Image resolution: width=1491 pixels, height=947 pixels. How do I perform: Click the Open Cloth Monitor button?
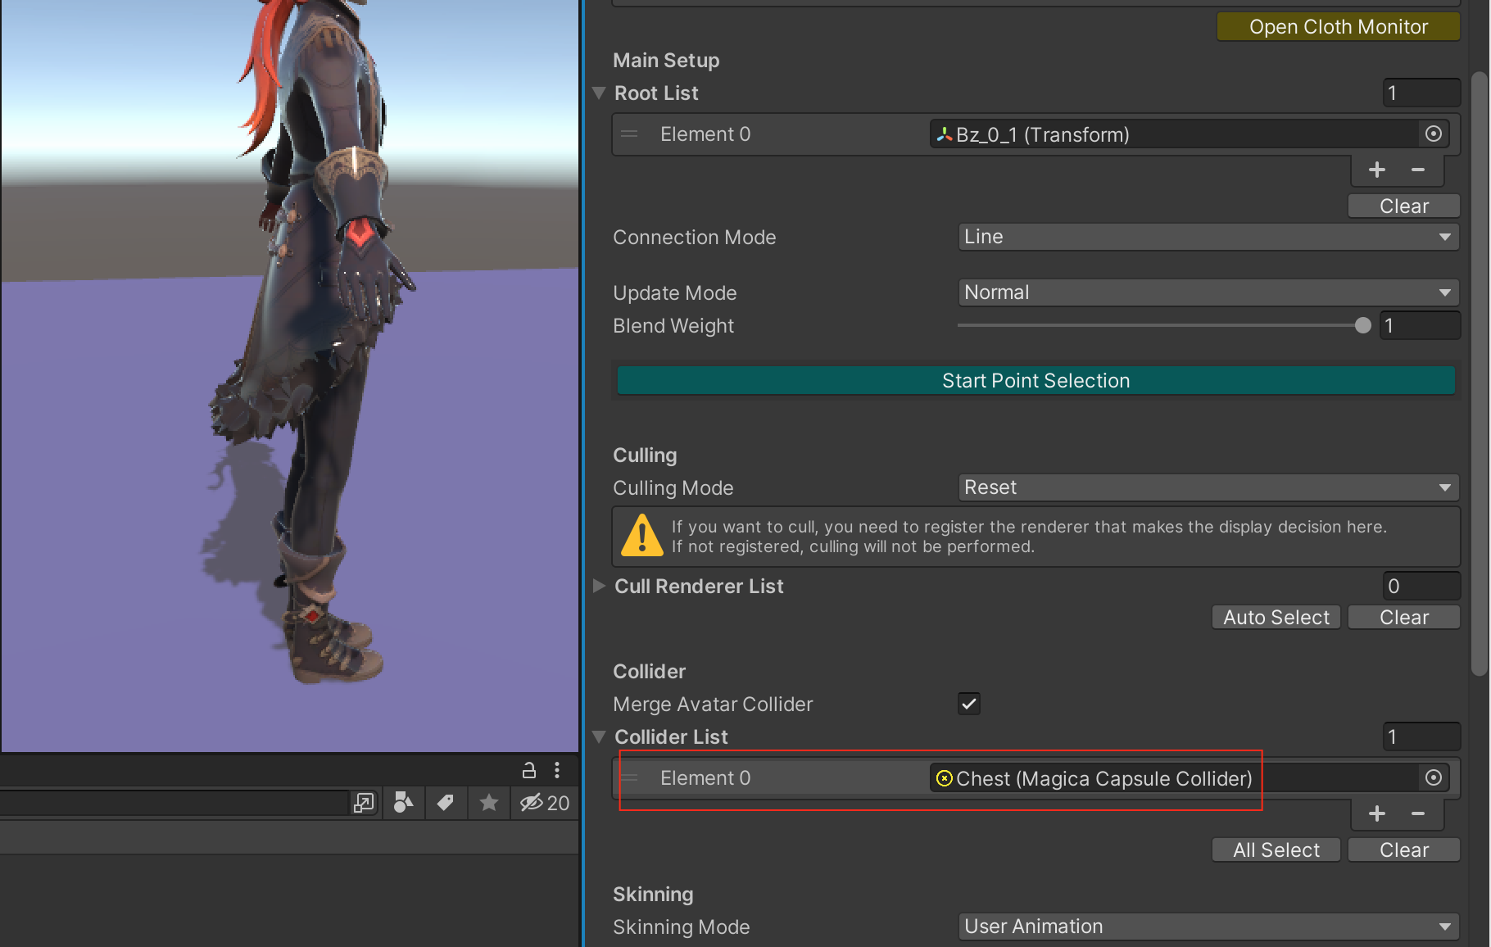tap(1338, 27)
